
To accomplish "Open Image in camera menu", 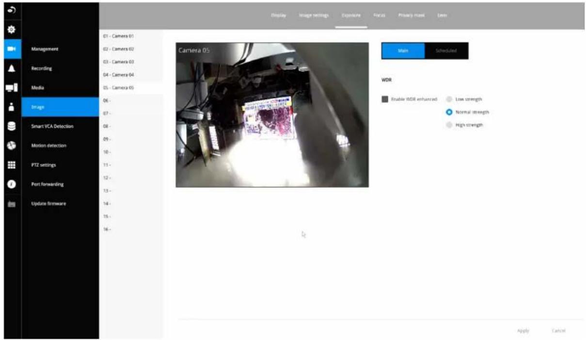I will coord(61,107).
